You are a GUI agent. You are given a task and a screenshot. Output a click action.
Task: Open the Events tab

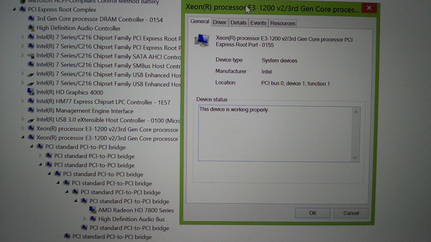click(258, 23)
